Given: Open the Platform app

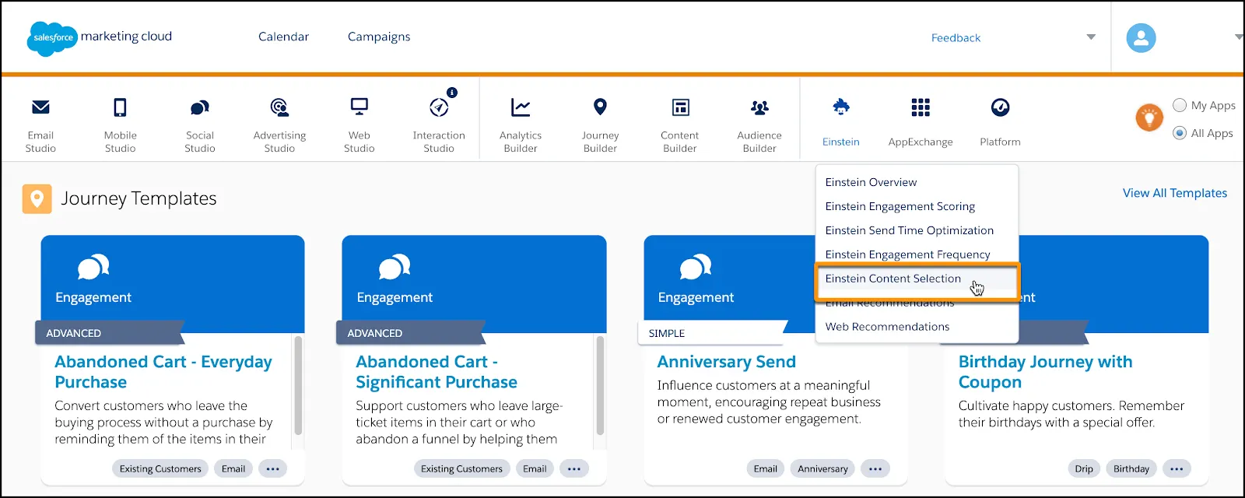Looking at the screenshot, I should pyautogui.click(x=1000, y=122).
